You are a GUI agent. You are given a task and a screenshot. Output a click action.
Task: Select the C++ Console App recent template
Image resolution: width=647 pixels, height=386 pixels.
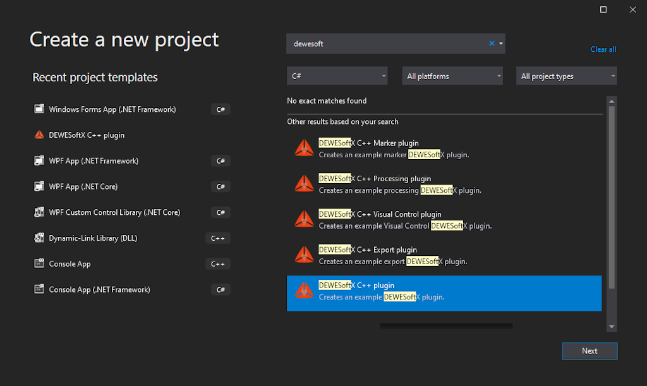coord(131,264)
